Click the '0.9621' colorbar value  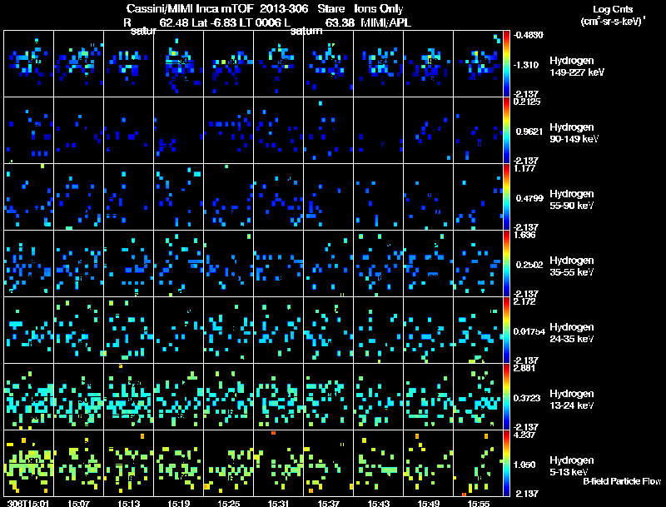click(x=529, y=132)
